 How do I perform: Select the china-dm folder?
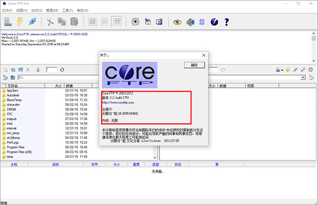coord(13,105)
